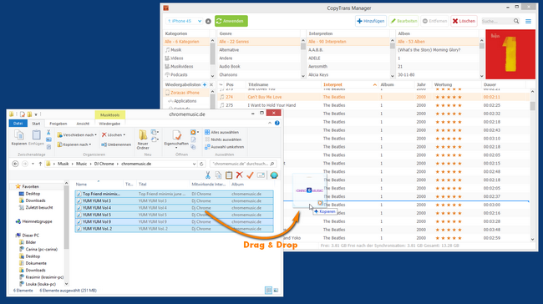Click the green Anwenden sync button
Image resolution: width=543 pixels, height=304 pixels.
pyautogui.click(x=231, y=21)
